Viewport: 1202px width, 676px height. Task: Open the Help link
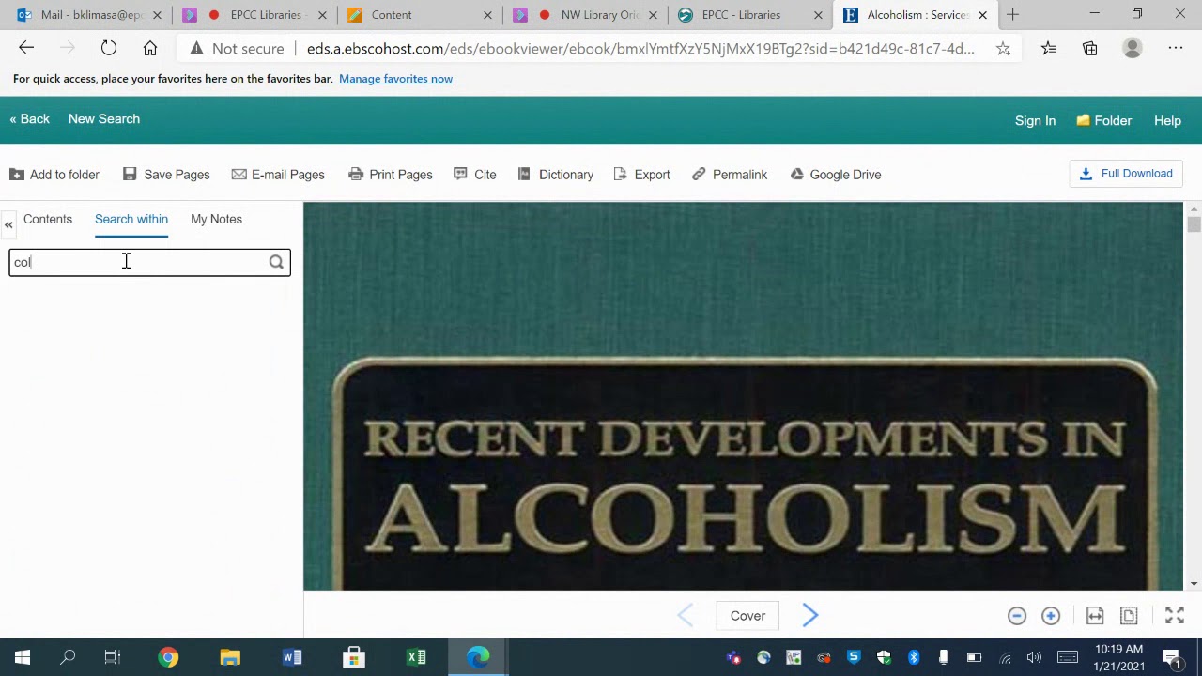[x=1167, y=120]
